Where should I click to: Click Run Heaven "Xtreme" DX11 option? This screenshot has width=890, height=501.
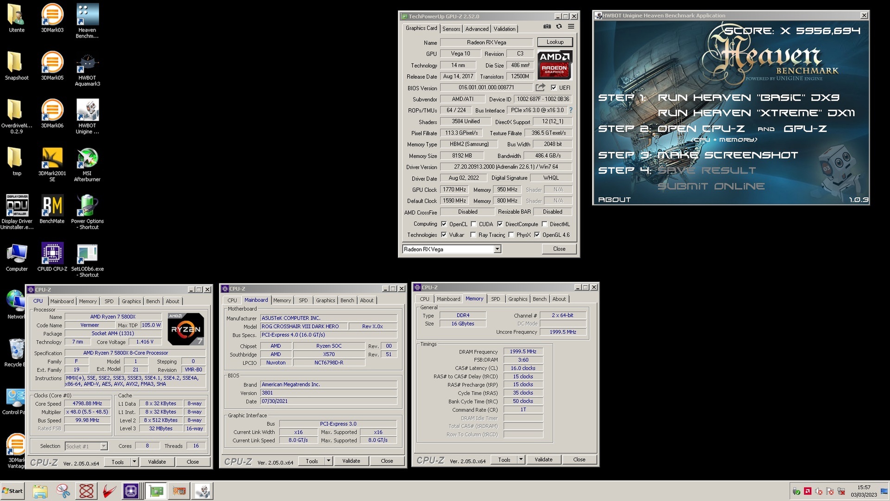tap(756, 113)
